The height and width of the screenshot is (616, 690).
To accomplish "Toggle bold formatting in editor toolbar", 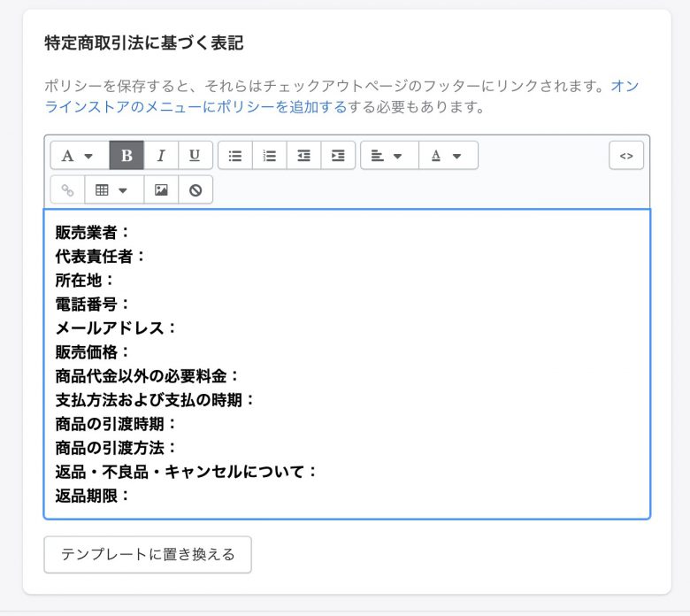I will click(x=126, y=156).
